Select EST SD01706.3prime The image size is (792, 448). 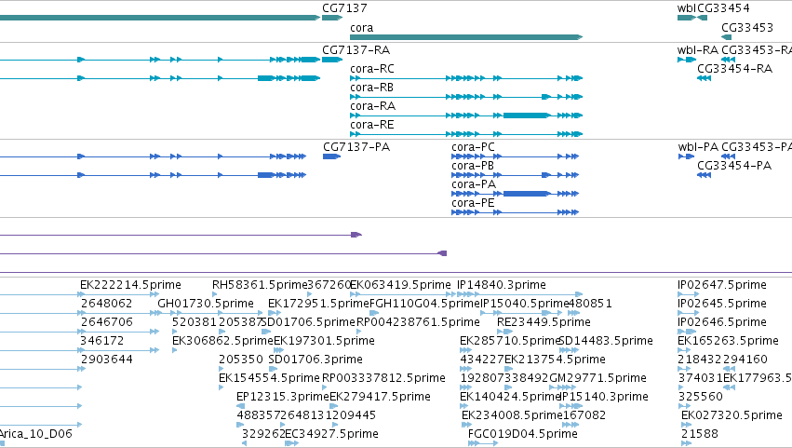pyautogui.click(x=315, y=360)
